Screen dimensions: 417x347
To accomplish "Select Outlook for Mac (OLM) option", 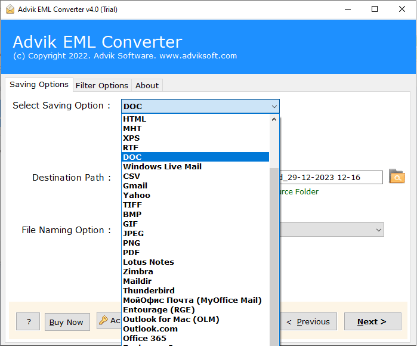I will (195, 320).
